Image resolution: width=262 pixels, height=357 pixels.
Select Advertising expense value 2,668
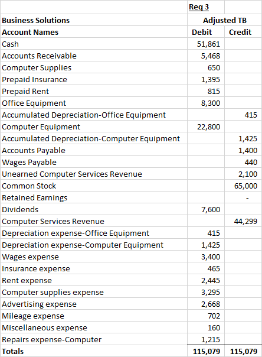click(211, 304)
